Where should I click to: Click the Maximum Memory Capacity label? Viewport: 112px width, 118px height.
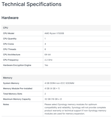tap(17, 99)
